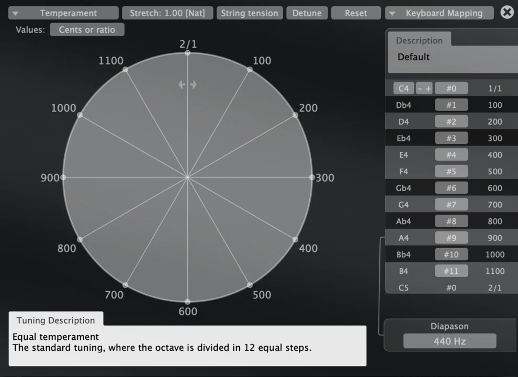Click the rotate arrows icon inside the circle

click(x=187, y=85)
